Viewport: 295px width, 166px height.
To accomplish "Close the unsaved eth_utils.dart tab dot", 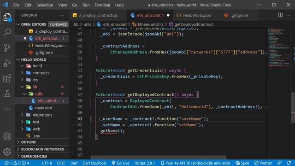I will click(168, 15).
